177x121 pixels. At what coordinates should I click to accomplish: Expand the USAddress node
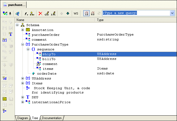(23, 78)
